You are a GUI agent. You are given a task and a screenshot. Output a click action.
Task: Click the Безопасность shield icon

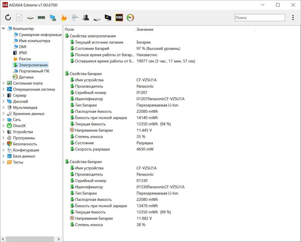(9, 144)
